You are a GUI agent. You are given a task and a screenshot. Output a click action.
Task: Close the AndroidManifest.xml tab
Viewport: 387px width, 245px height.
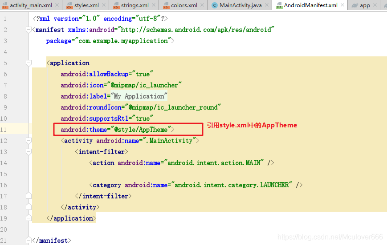pyautogui.click(x=342, y=5)
